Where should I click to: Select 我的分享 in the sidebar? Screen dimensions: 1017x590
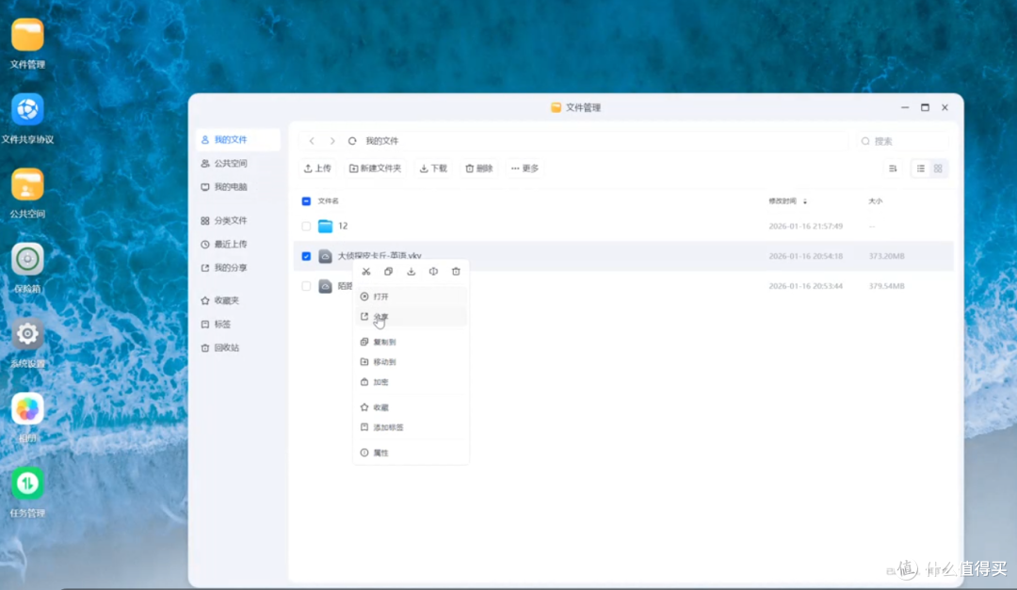238,268
